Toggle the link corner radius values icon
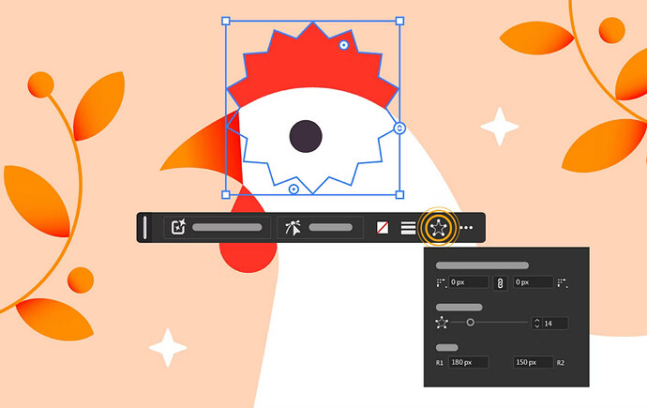 (x=500, y=283)
